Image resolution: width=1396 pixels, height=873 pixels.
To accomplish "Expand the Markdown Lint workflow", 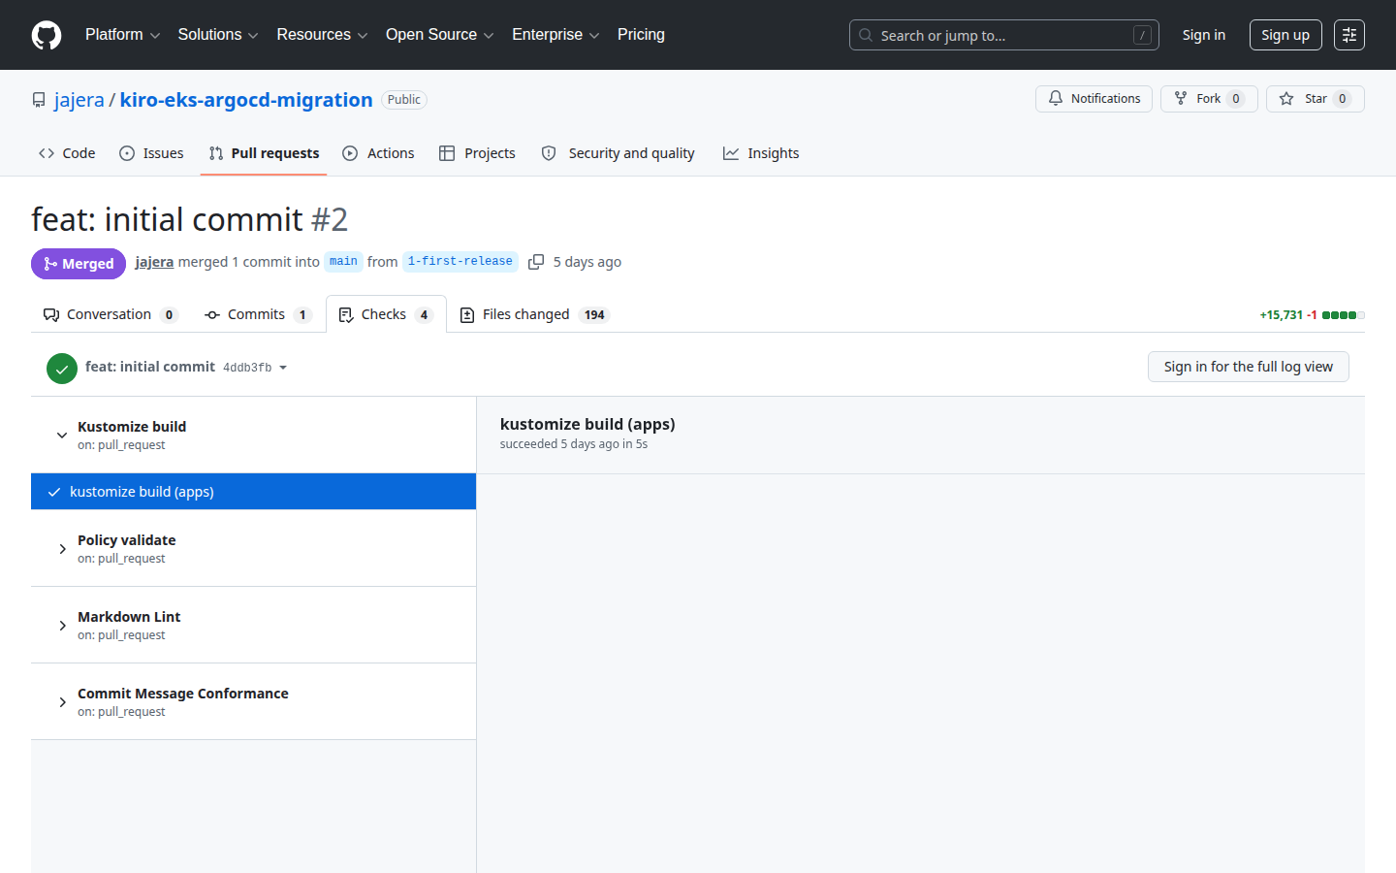I will click(x=253, y=626).
